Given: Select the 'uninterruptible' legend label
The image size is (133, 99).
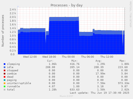Looking at the screenshot, I should [19, 83].
